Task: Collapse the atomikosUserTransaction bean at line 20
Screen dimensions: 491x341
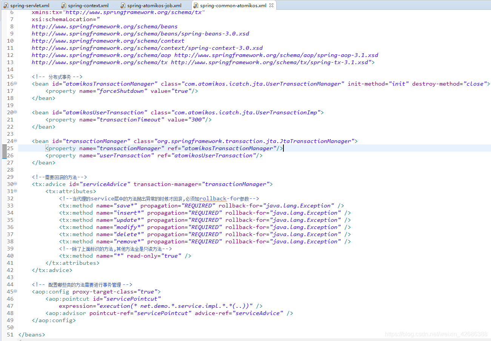Action: pyautogui.click(x=15, y=112)
